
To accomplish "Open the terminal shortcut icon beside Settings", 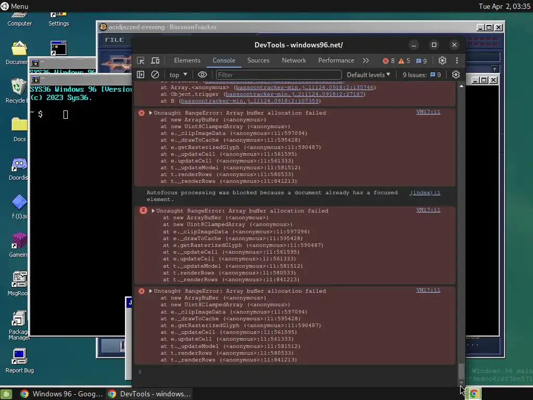I will tap(58, 48).
